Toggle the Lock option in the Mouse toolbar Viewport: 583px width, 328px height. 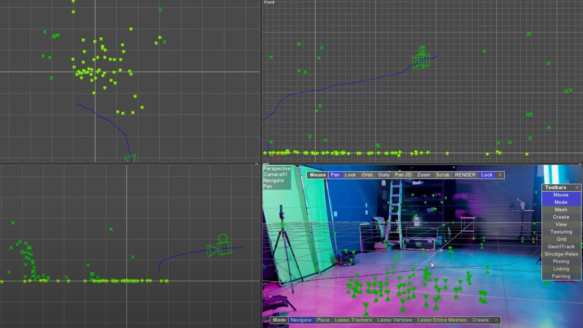[486, 175]
